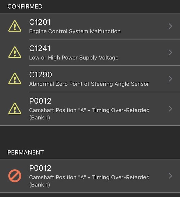Image resolution: width=180 pixels, height=197 pixels.
Task: Click the red prohibited icon for permanent P0012
Action: 15,176
